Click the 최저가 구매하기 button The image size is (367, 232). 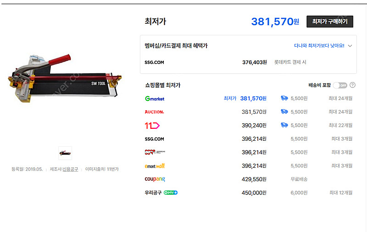(x=330, y=22)
